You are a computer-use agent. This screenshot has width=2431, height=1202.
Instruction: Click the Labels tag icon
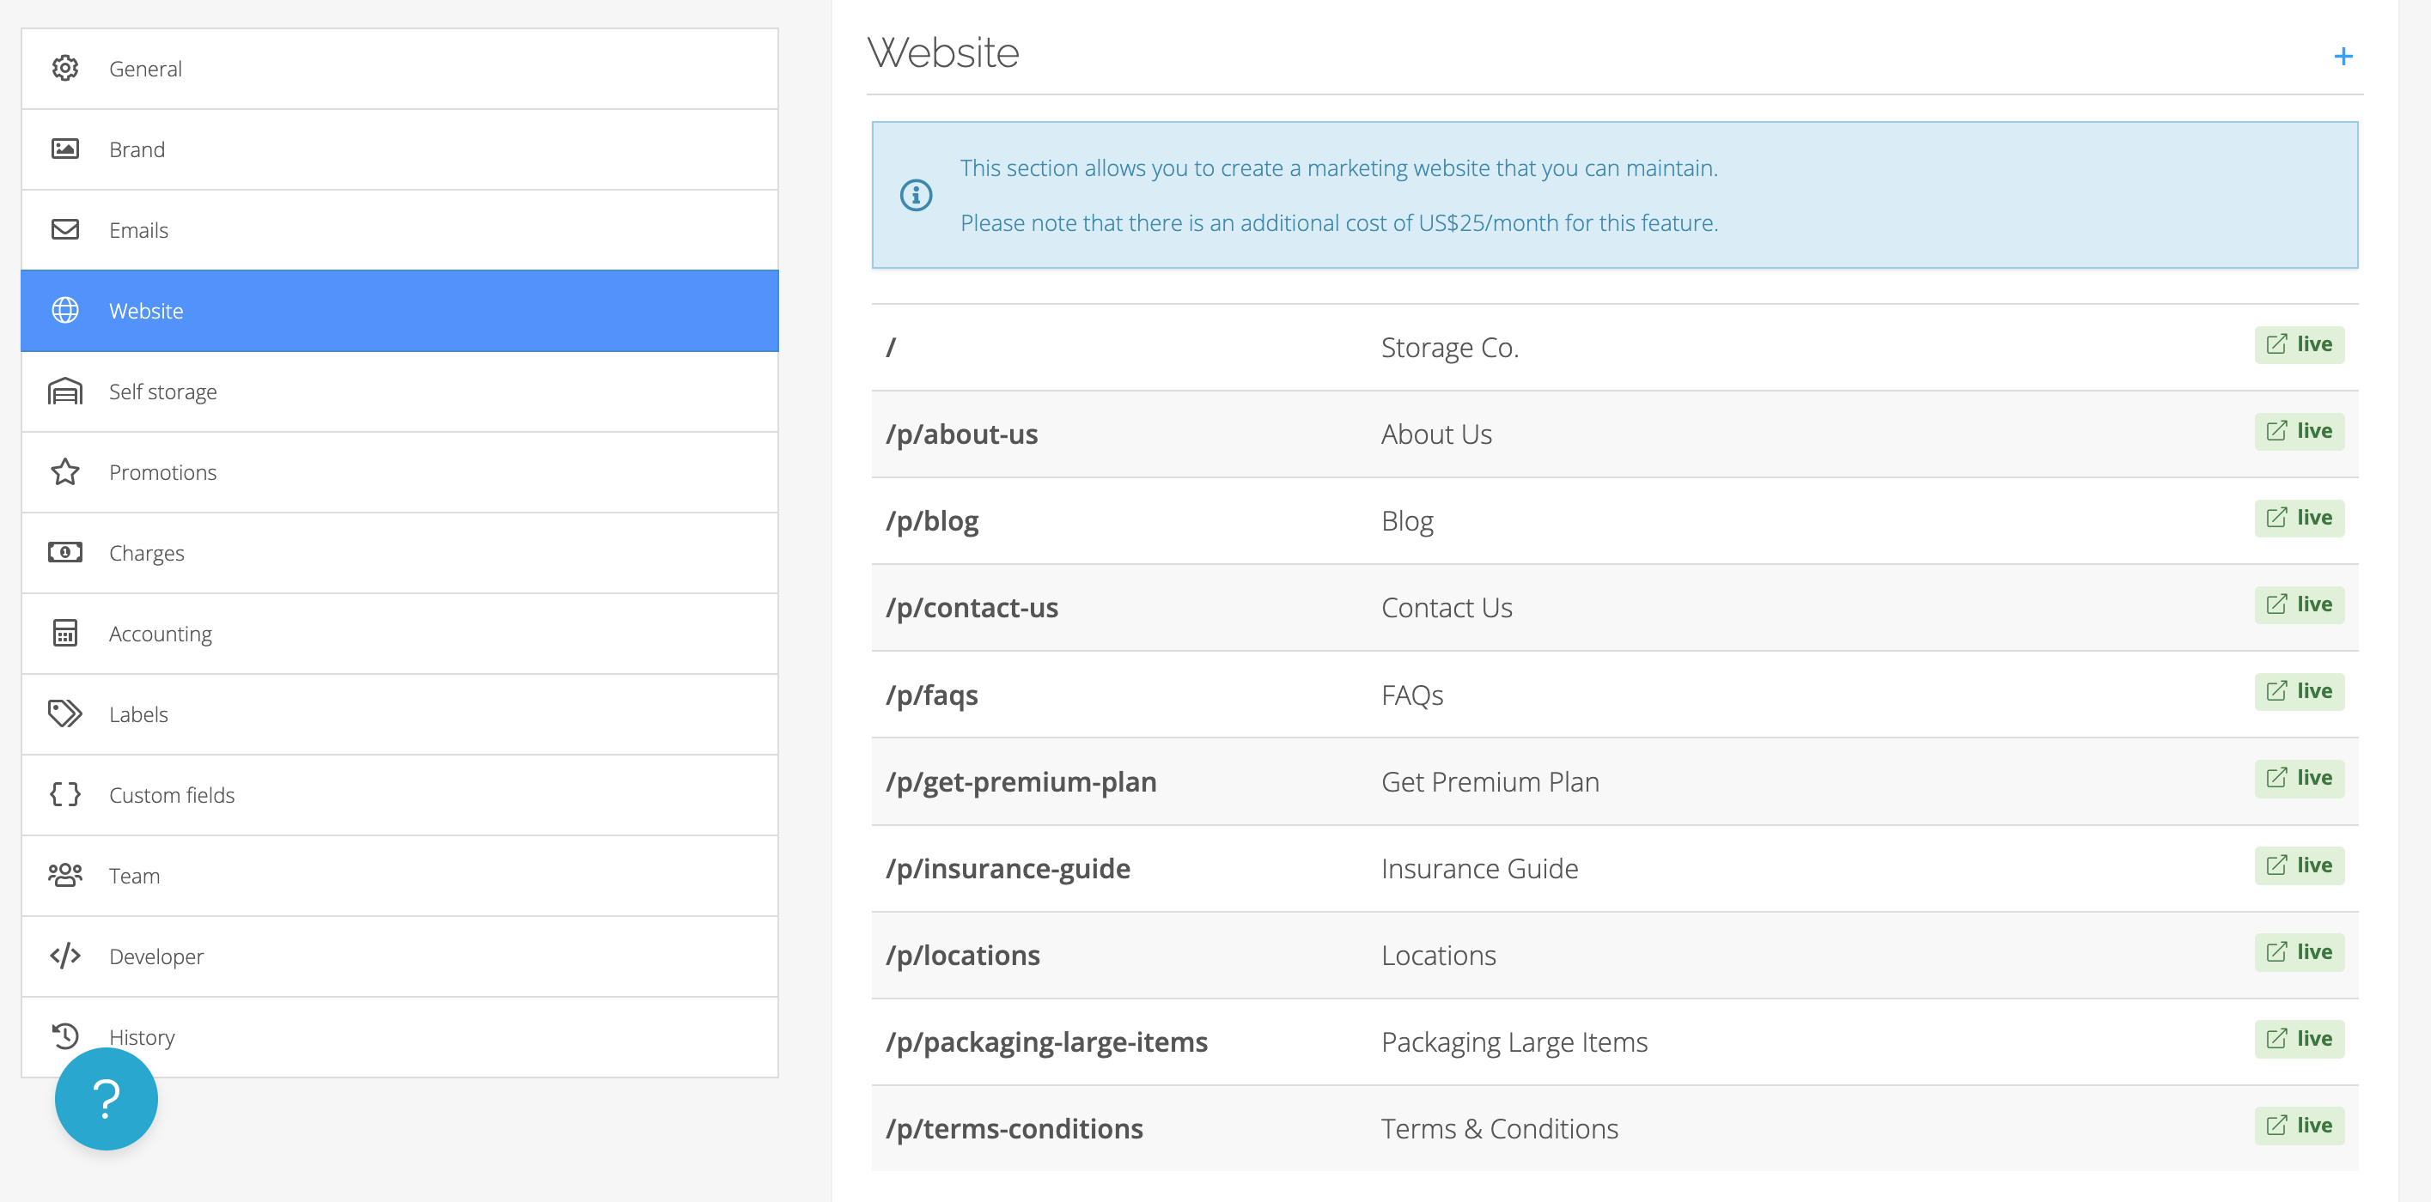coord(65,713)
